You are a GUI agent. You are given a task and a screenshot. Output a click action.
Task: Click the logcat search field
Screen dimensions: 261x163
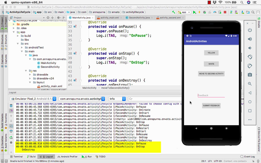pyautogui.click(x=155, y=99)
